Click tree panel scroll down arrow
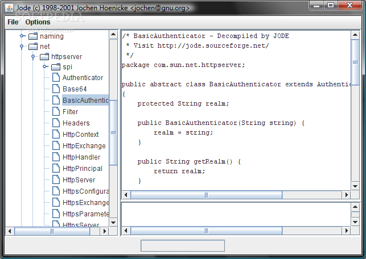 (113, 223)
